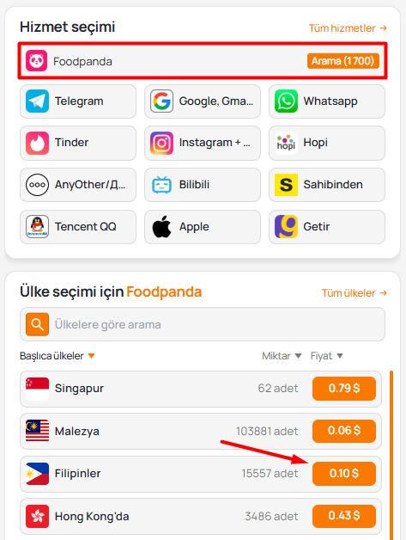Click the orange search magnifier icon
406x540 pixels.
pyautogui.click(x=37, y=324)
